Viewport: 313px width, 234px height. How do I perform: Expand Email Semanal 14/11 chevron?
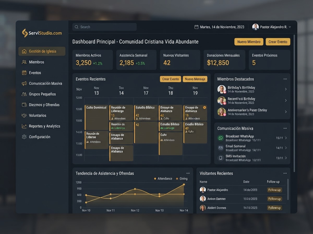(x=286, y=148)
